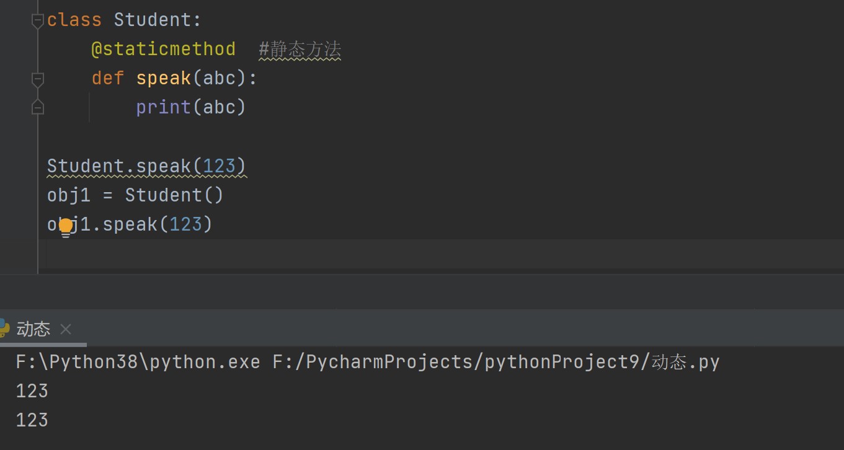The height and width of the screenshot is (450, 844).
Task: Collapse the Student class fold marker
Action: pyautogui.click(x=37, y=20)
